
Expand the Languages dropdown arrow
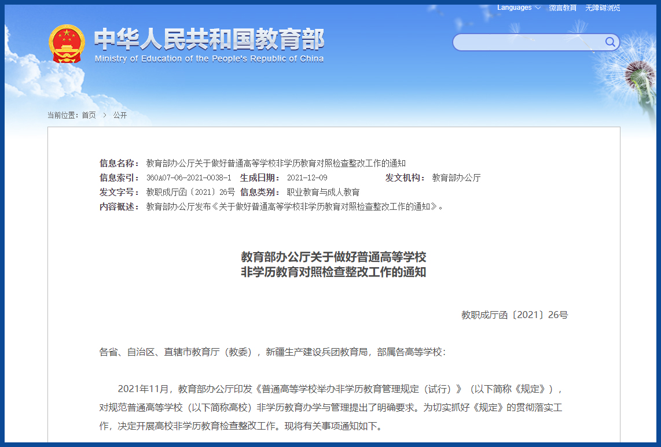pos(538,8)
